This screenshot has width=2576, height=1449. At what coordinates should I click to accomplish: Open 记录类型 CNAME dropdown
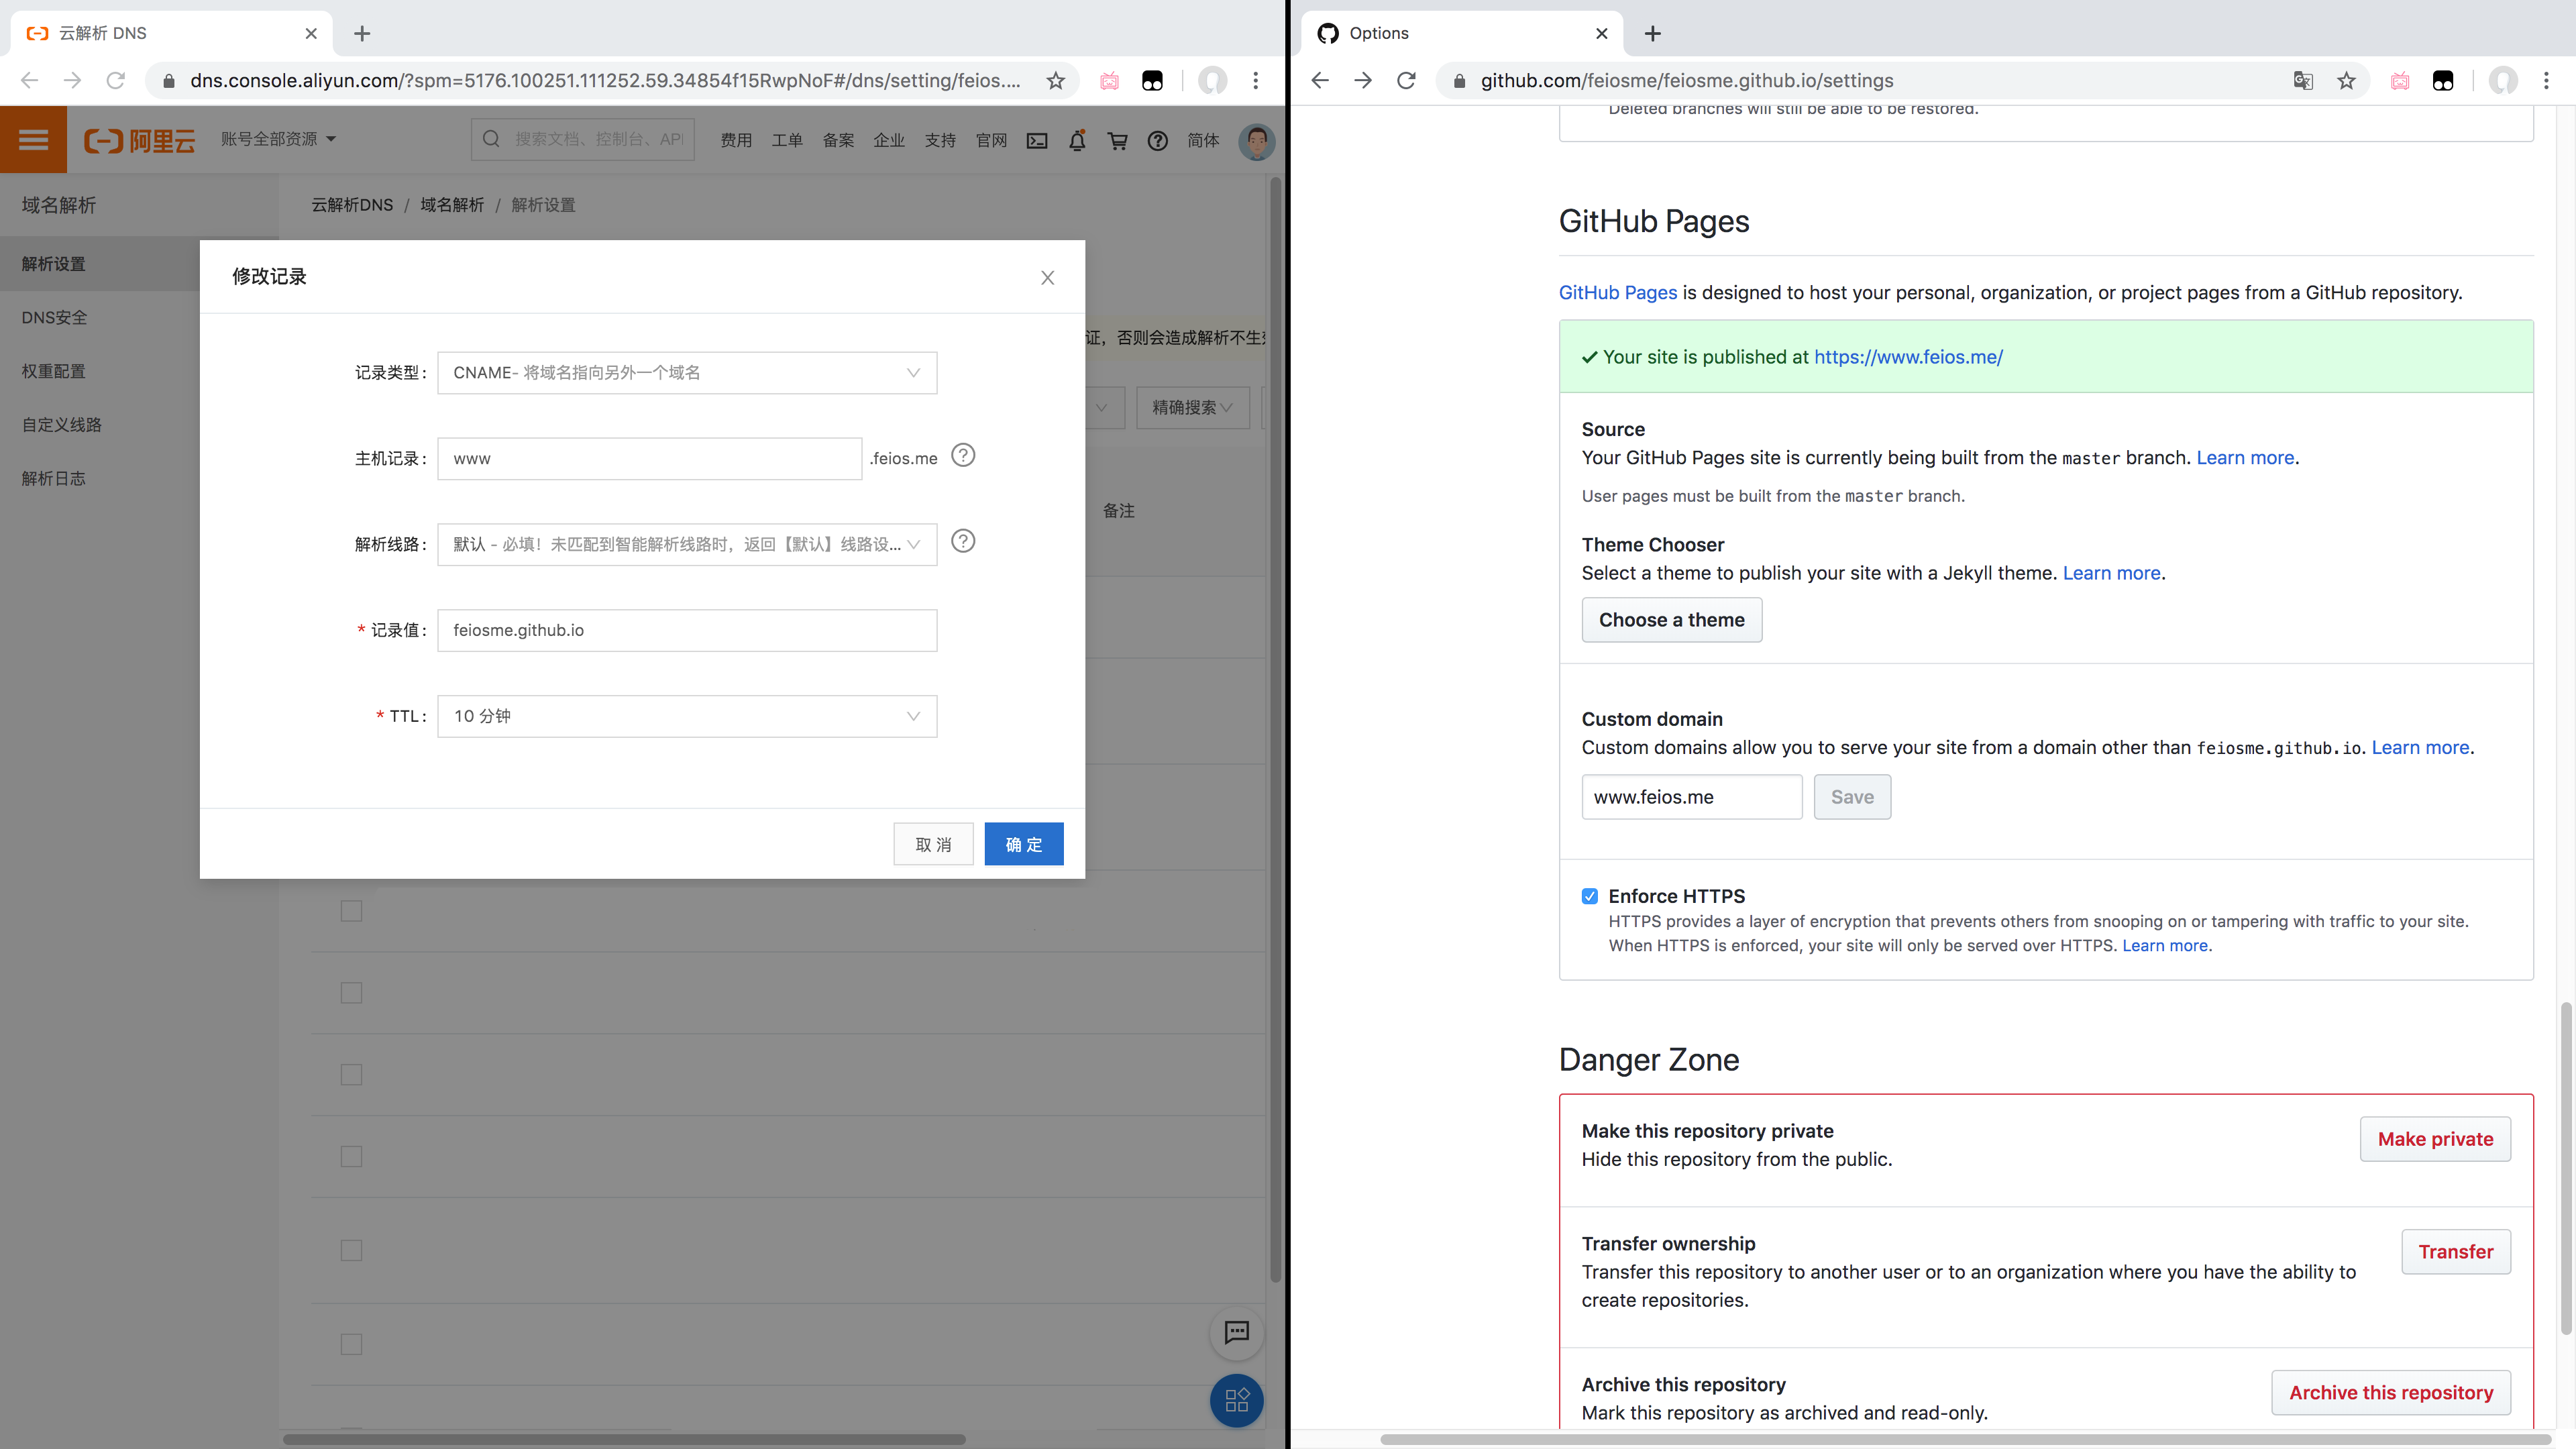(x=687, y=373)
